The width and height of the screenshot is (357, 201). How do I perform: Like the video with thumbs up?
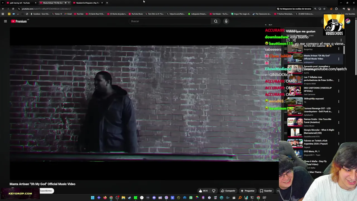(x=203, y=191)
